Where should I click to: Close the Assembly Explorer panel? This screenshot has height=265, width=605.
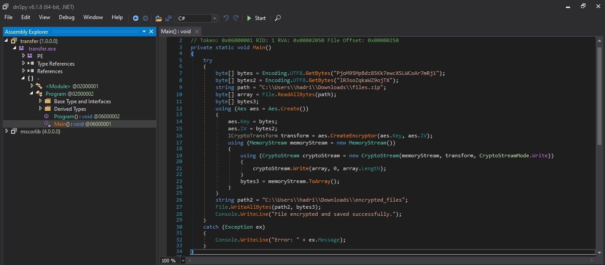click(x=151, y=31)
